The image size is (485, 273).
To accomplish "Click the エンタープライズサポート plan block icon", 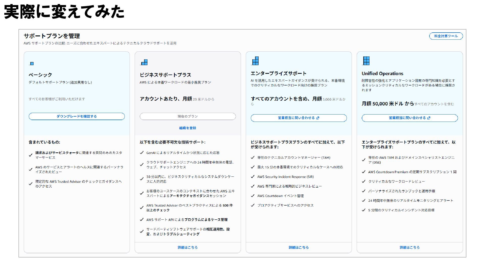I will 255,61.
